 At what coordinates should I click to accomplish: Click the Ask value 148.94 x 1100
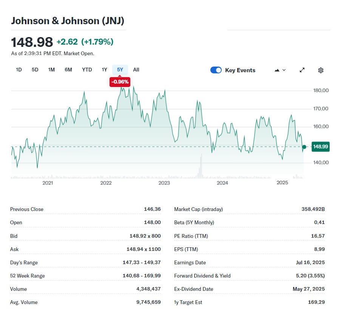coord(144,249)
